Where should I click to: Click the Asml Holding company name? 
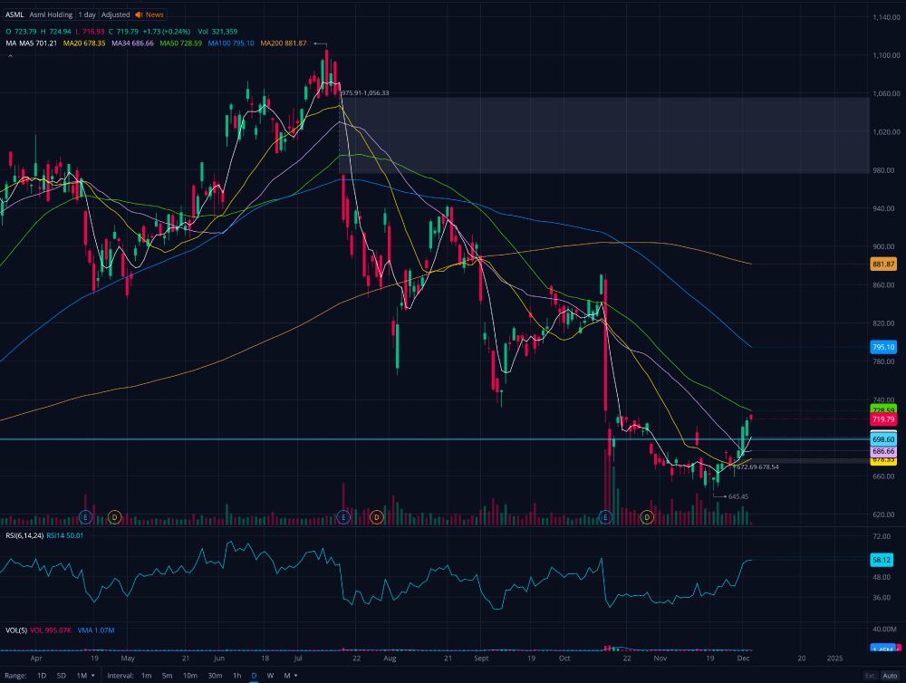[51, 14]
